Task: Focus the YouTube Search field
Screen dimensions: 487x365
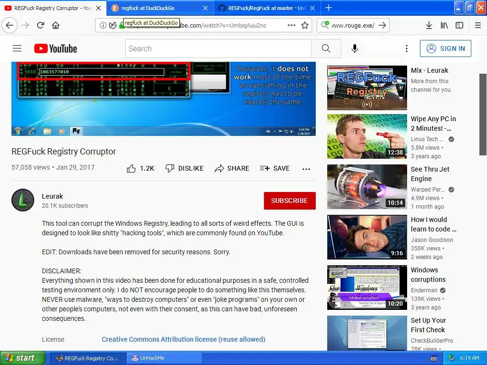Action: point(218,48)
